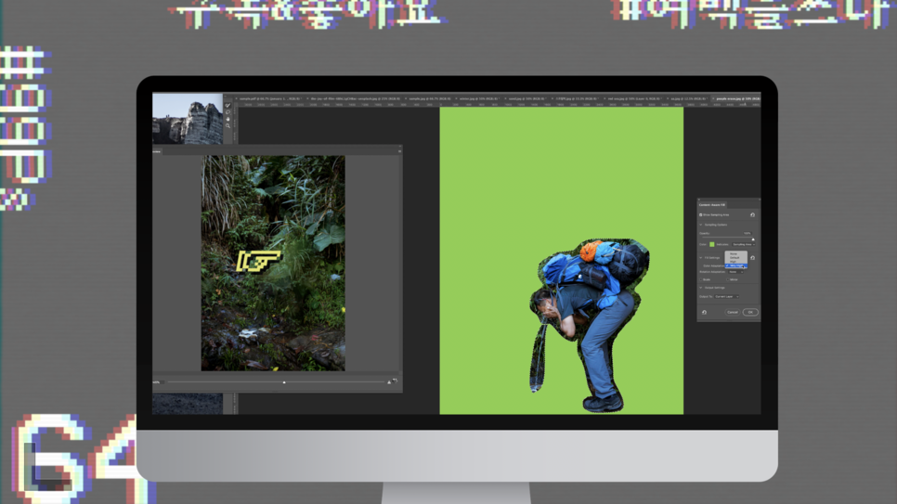Switch to the sand.jpg document tab
897x504 pixels.
point(526,99)
